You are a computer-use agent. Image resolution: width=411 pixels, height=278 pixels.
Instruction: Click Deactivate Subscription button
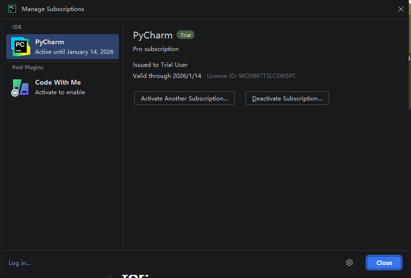point(287,98)
